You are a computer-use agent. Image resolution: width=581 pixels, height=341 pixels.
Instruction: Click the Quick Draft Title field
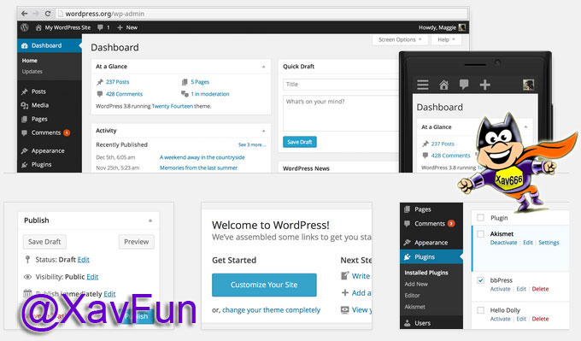tap(340, 84)
